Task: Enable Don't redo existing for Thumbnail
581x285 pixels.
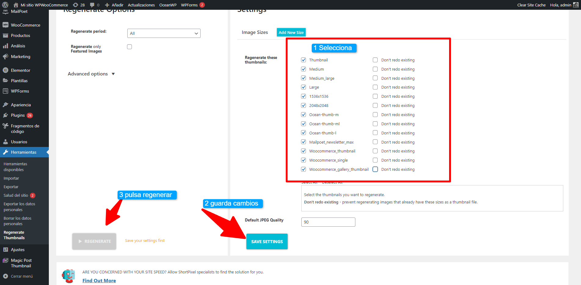Action: pos(375,60)
